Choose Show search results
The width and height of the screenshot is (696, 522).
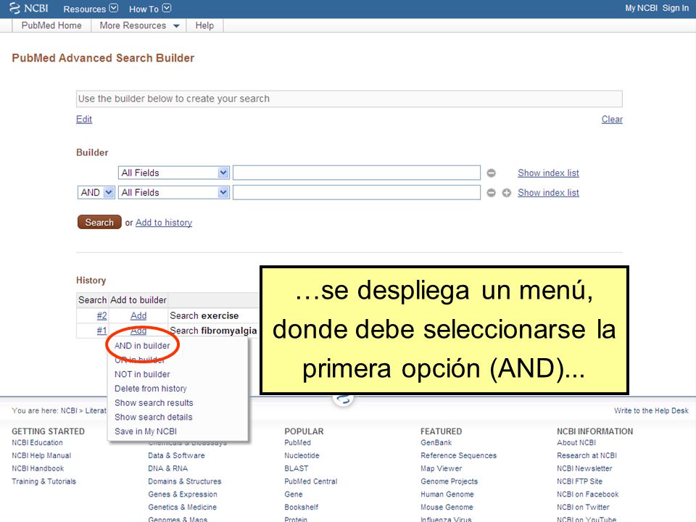pos(154,402)
